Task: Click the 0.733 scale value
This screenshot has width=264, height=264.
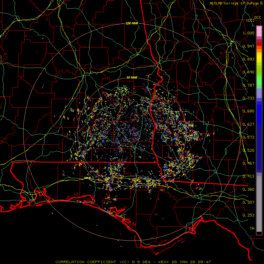Action: point(248,98)
